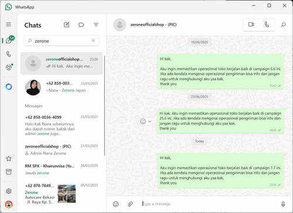Open the RM SPX - Khairunnisa result
The height and width of the screenshot is (213, 293).
(x=62, y=169)
